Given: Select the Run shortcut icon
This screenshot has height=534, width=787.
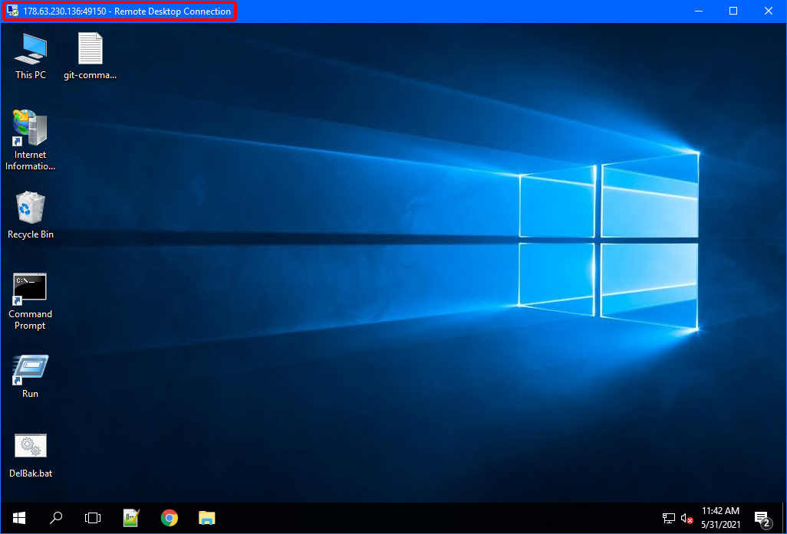Looking at the screenshot, I should click(x=30, y=376).
